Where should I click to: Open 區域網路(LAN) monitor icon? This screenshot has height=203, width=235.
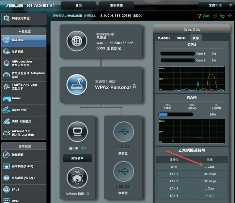(x=6, y=166)
